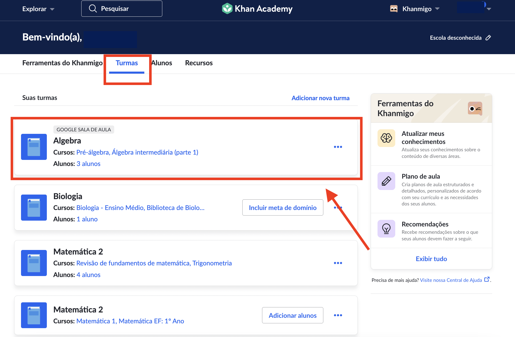Click Exibir tudo link
Screen dimensions: 515x337
click(x=431, y=259)
